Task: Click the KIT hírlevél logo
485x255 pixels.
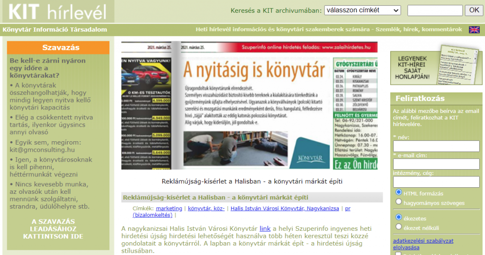Action: click(57, 11)
